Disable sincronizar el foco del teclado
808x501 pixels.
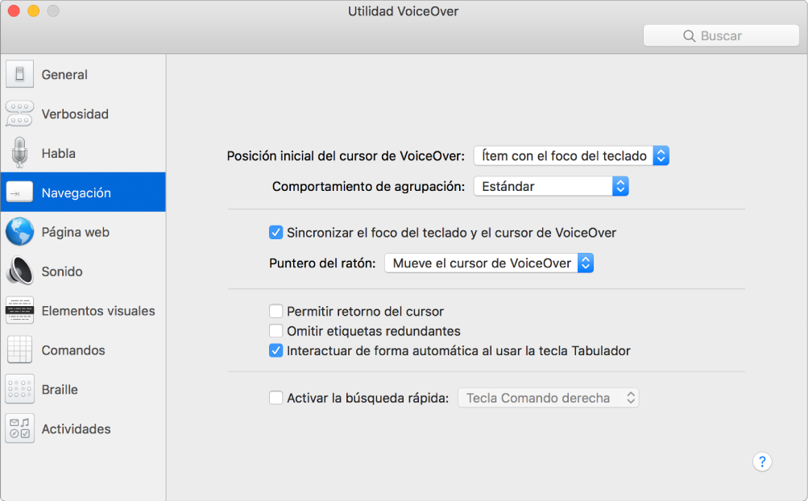(x=276, y=232)
